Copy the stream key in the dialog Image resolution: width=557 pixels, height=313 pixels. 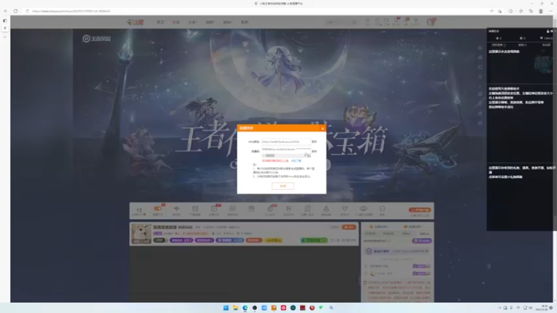(x=314, y=151)
